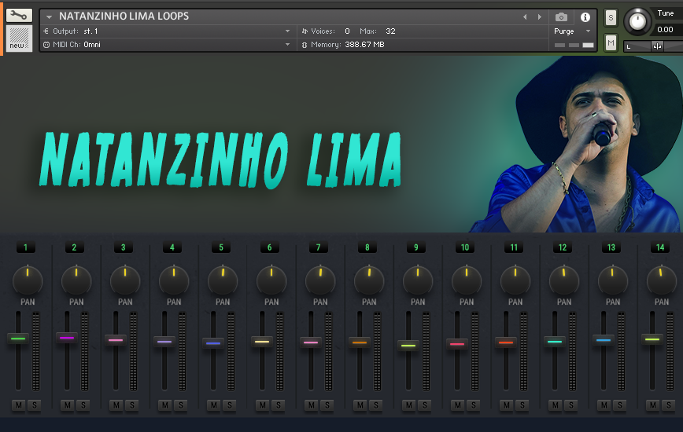Viewport: 683px width, 432px height.
Task: Solo channel 4
Action: click(x=181, y=405)
